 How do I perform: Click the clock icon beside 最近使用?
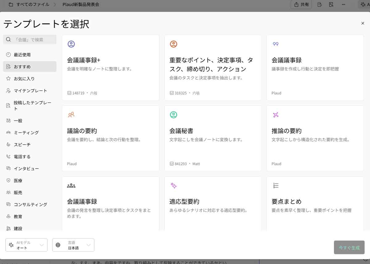8,55
